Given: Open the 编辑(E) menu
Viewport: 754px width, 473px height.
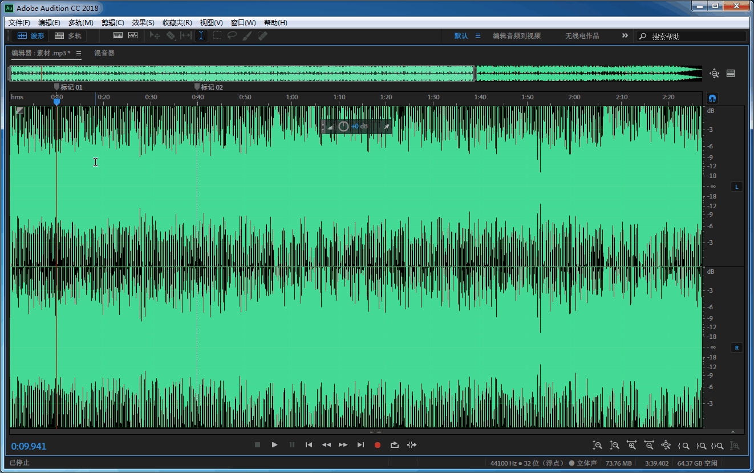Looking at the screenshot, I should click(49, 23).
